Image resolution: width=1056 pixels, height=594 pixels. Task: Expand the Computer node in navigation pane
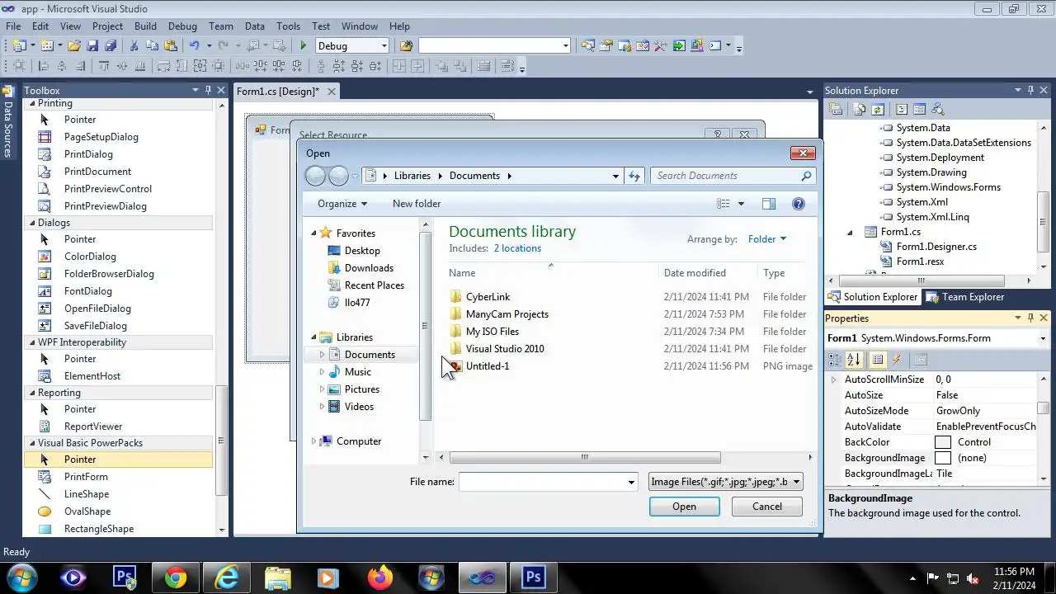pyautogui.click(x=313, y=441)
